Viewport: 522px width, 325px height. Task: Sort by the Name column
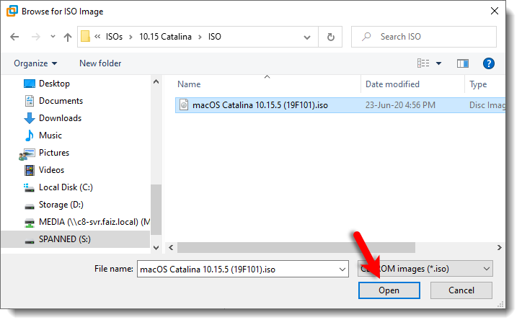point(189,84)
